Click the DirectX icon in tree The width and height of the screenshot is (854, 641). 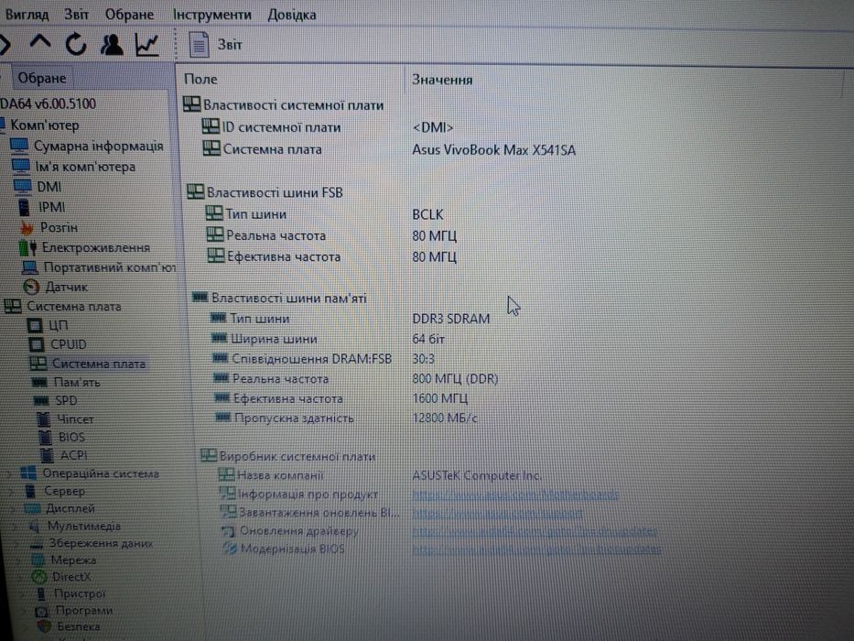39,577
